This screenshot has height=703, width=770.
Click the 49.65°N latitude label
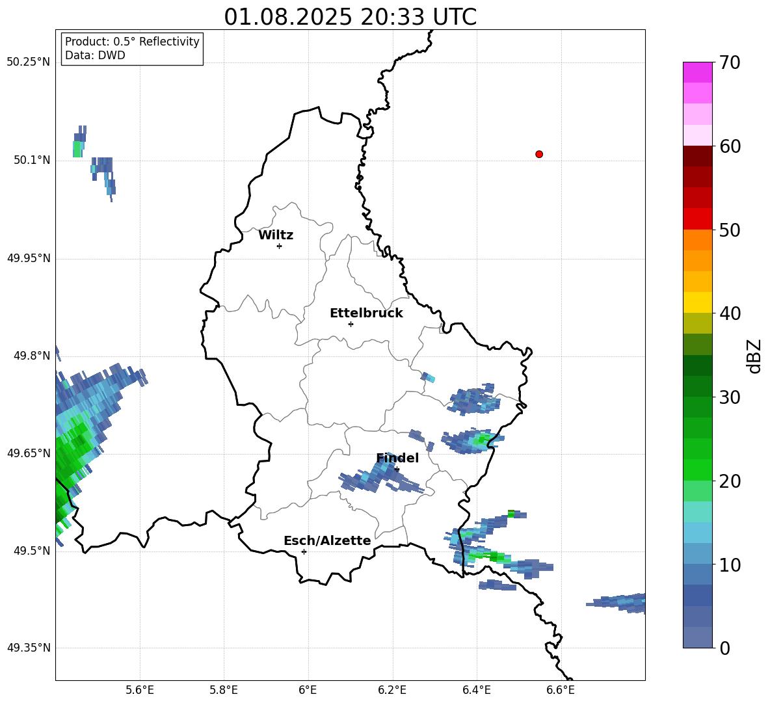(x=29, y=453)
